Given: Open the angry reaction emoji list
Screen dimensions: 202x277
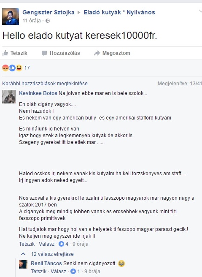Looking at the screenshot, I should point(5,68).
